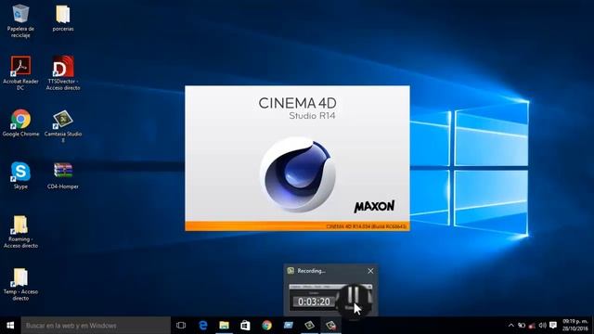Open Google Chrome from the taskbar
The height and width of the screenshot is (334, 594).
(266, 326)
